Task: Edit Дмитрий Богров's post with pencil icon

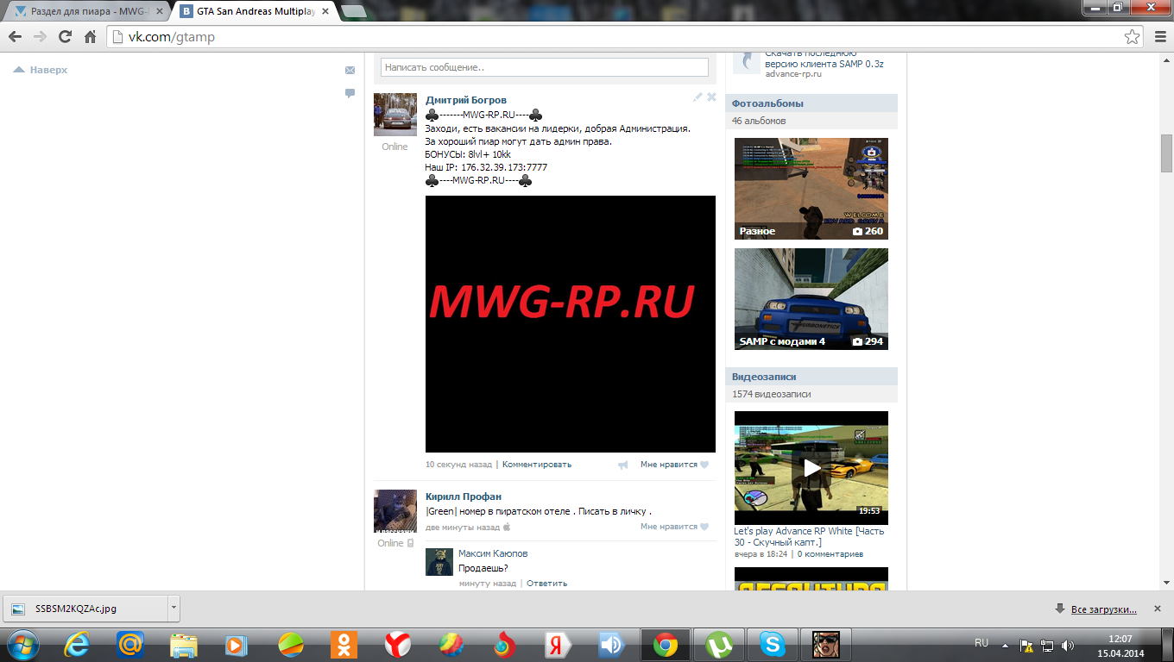Action: coord(697,97)
